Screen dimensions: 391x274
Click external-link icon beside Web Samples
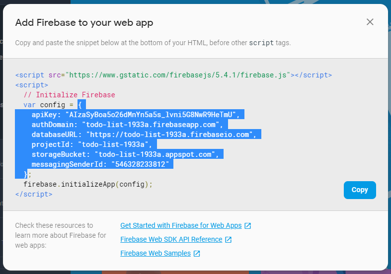[197, 254]
